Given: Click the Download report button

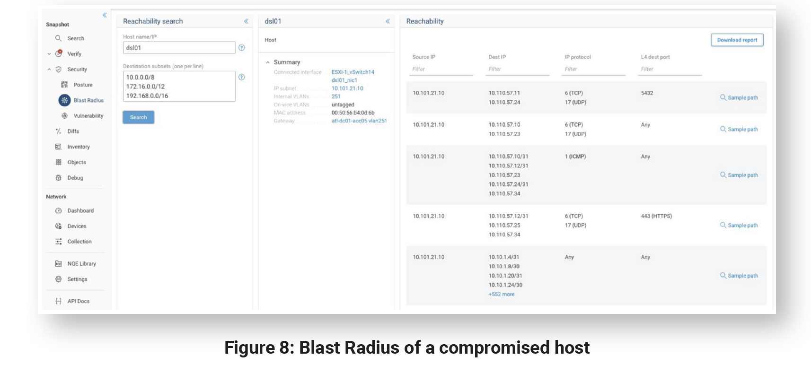Looking at the screenshot, I should tap(737, 40).
